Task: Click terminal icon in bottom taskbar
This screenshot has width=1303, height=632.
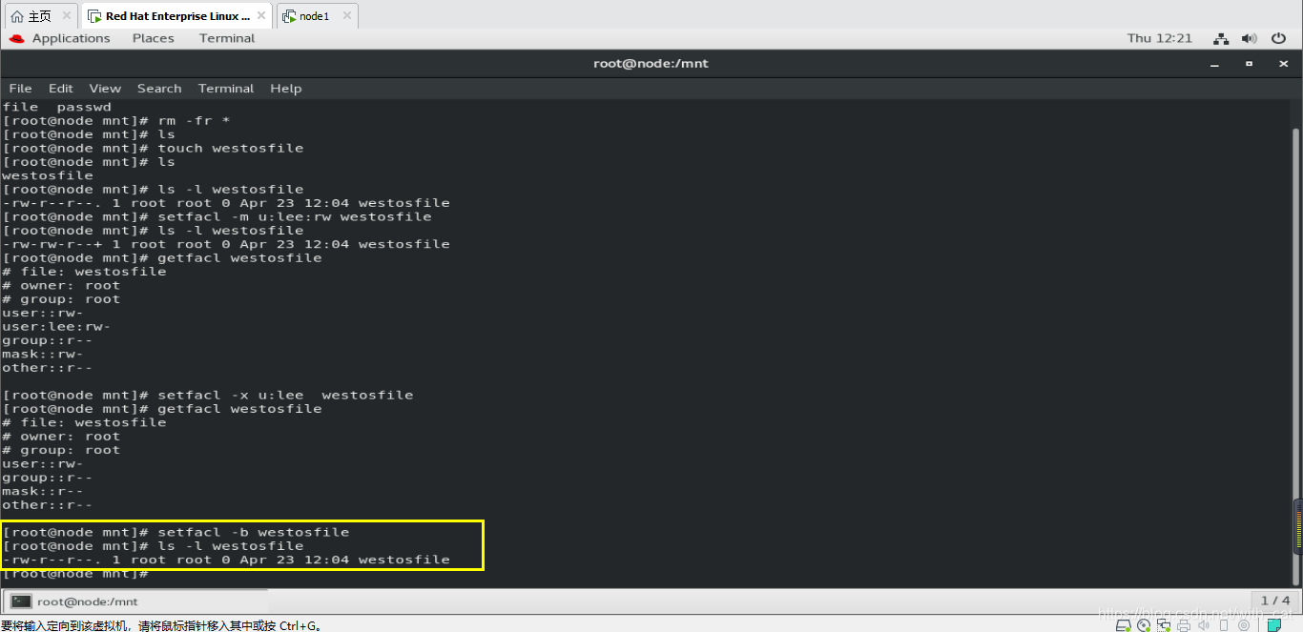Action: tap(21, 601)
